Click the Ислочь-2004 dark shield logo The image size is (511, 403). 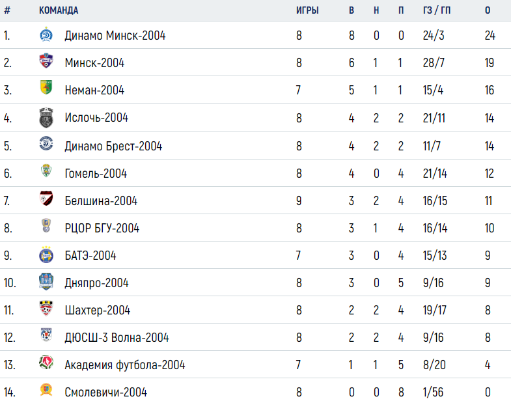(x=46, y=117)
